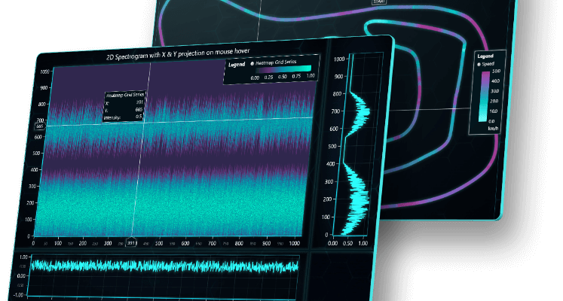The height and width of the screenshot is (301, 563).
Task: Click the X-axis cursor label 391
Action: click(131, 242)
